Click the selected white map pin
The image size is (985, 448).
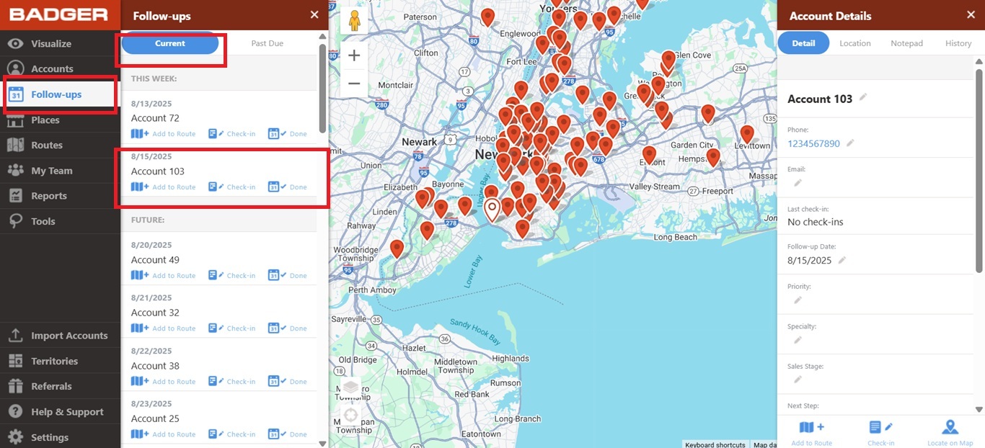coord(492,210)
